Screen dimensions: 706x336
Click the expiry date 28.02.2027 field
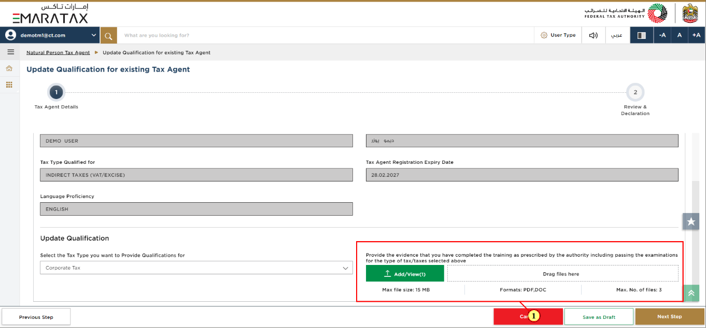tap(522, 175)
